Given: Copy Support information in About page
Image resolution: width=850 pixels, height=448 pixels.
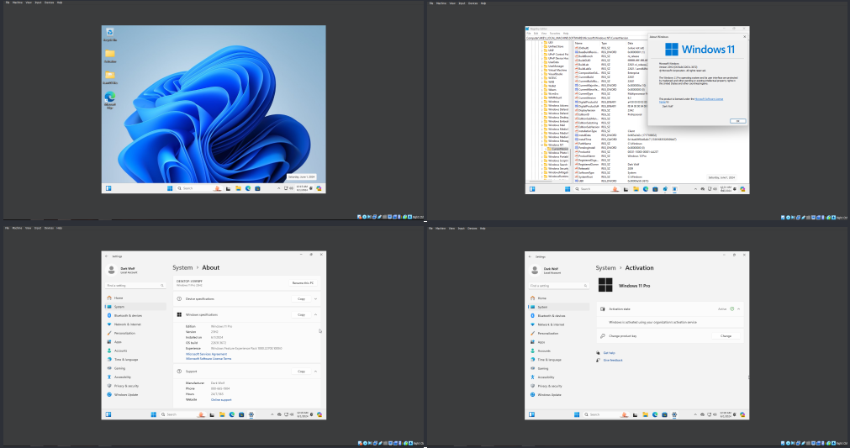Looking at the screenshot, I should tap(301, 371).
